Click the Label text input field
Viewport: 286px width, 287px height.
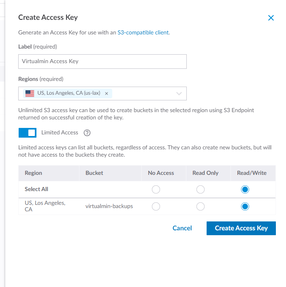(x=102, y=62)
